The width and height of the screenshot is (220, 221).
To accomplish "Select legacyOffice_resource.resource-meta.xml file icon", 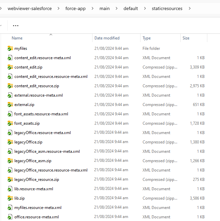I will tap(10, 170).
